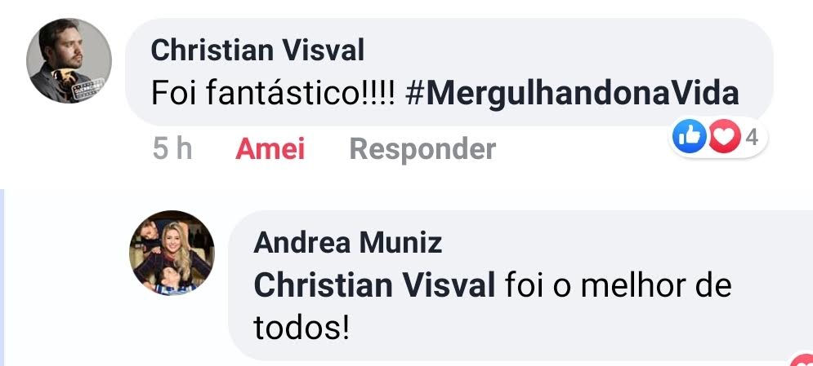Click Responder to reply to Christian
The image size is (813, 366).
pos(422,149)
